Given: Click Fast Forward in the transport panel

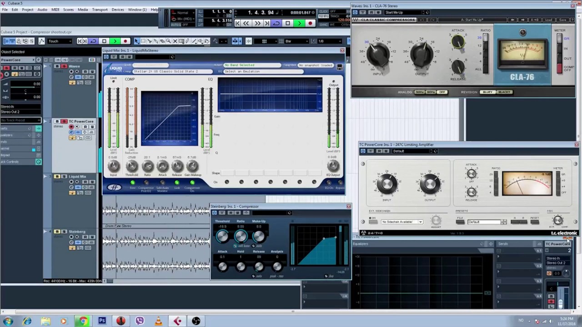Looking at the screenshot, I should 257,23.
